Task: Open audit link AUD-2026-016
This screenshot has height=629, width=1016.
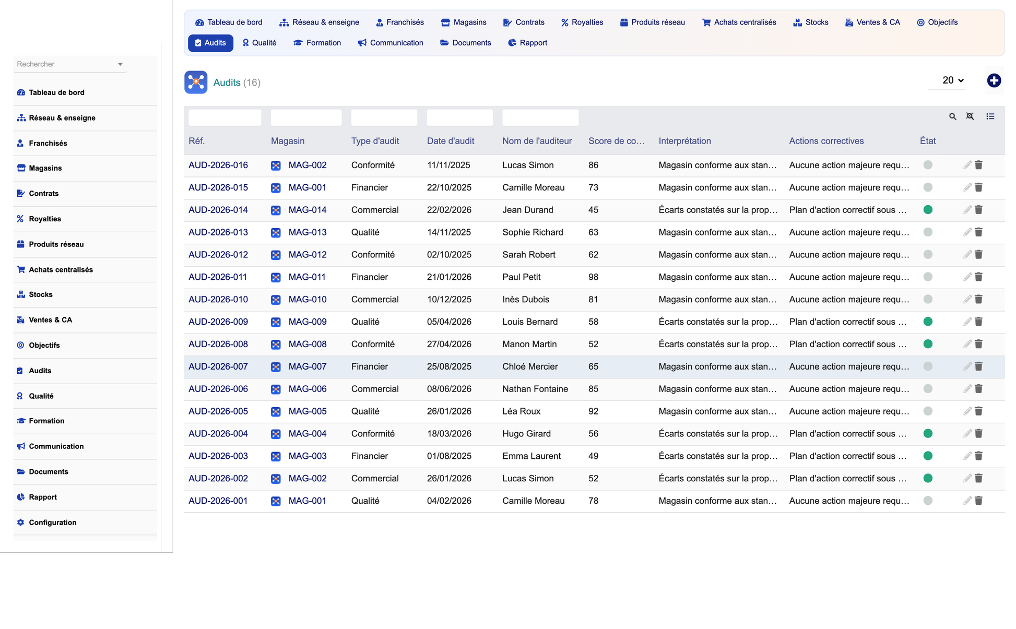Action: pos(218,165)
